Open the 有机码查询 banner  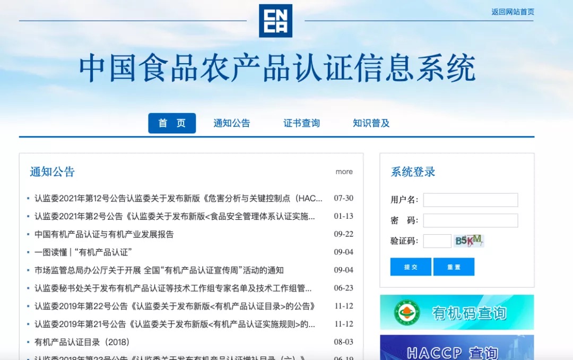pyautogui.click(x=469, y=313)
